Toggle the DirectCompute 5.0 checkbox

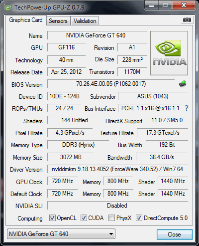coord(139,218)
